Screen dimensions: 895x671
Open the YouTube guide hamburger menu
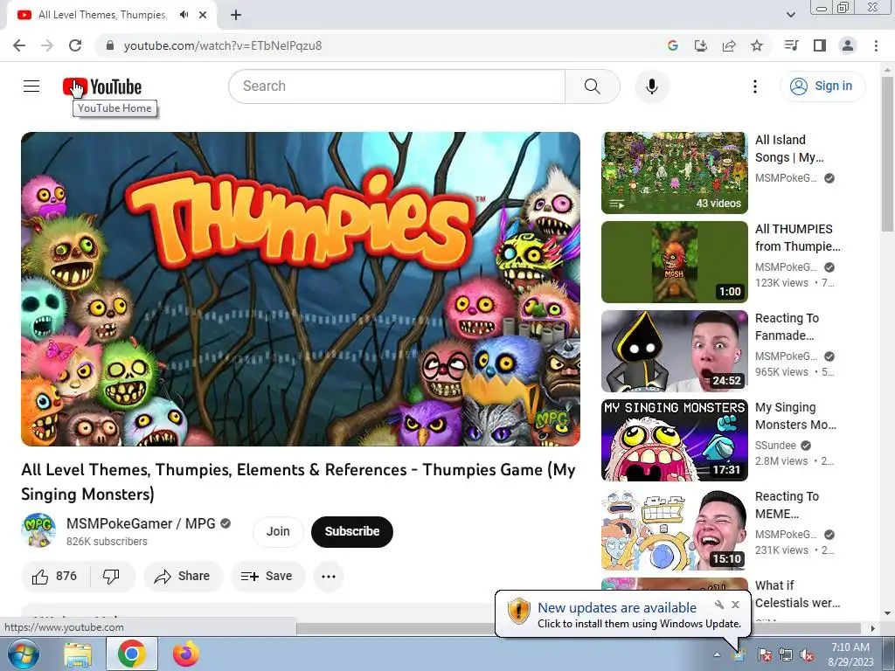tap(31, 86)
